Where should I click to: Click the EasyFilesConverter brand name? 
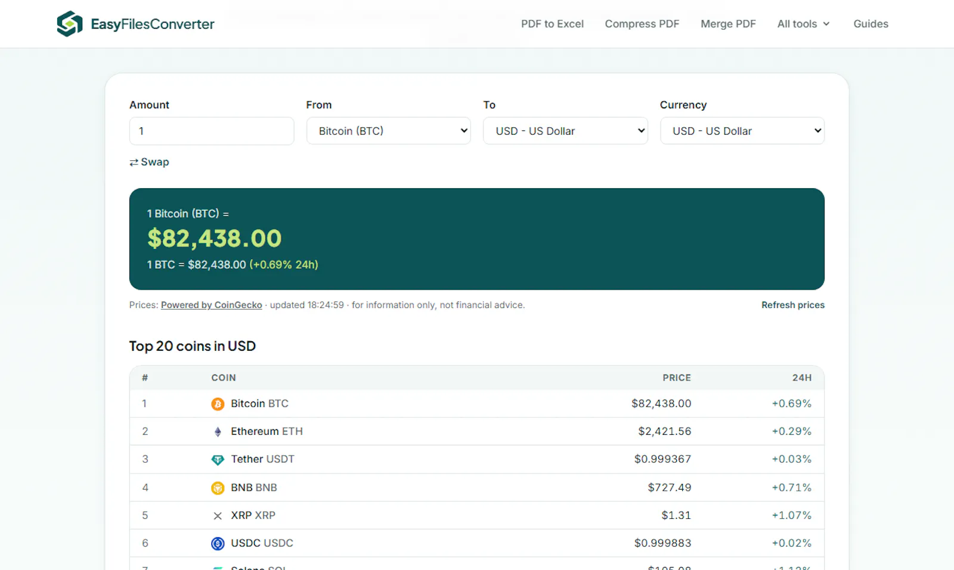pos(153,24)
